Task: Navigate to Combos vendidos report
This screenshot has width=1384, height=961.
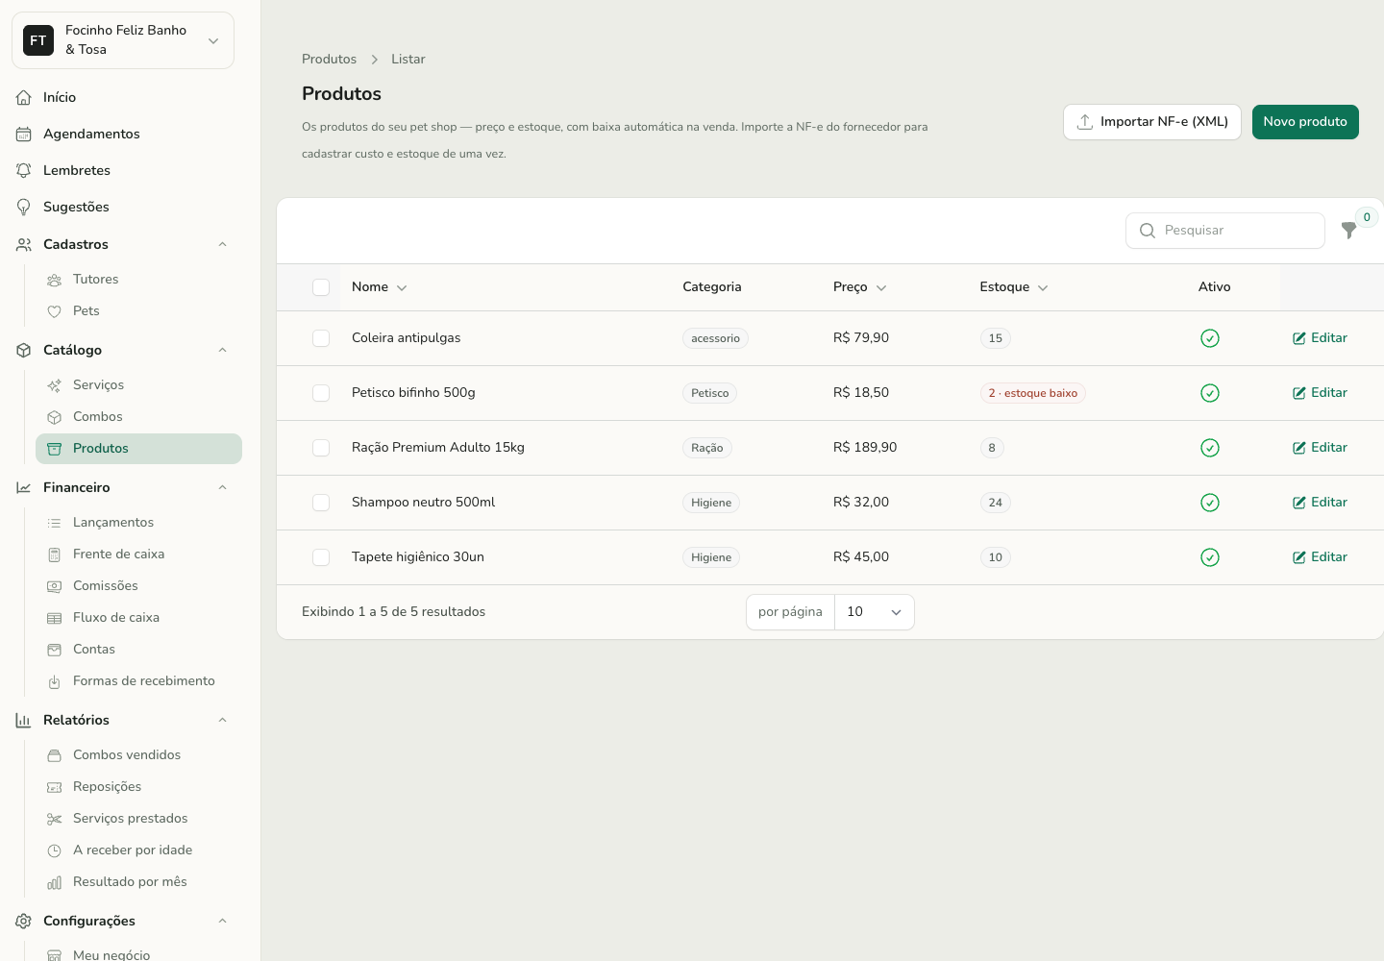Action: click(138, 755)
